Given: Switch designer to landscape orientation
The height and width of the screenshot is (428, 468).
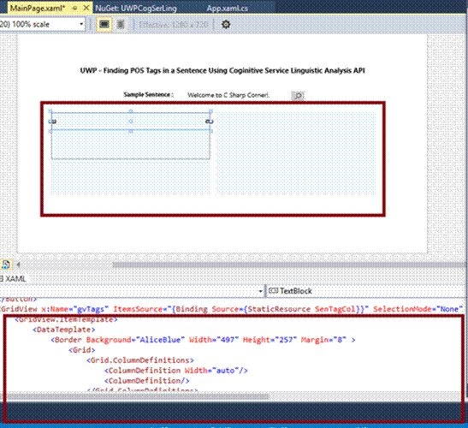Looking at the screenshot, I should [x=104, y=24].
